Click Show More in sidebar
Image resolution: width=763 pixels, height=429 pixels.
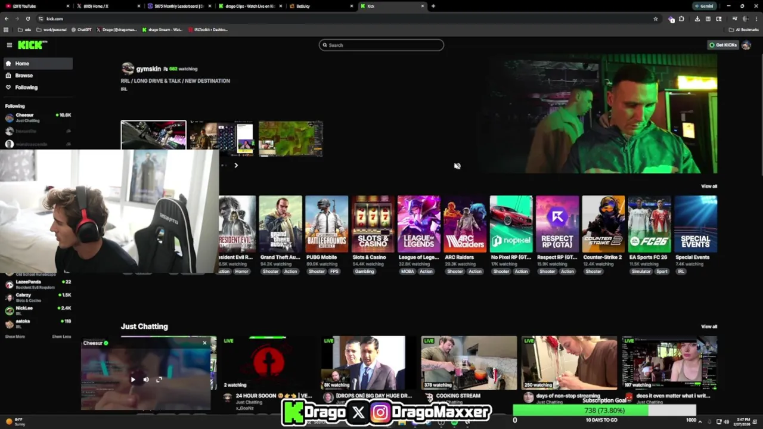click(15, 337)
